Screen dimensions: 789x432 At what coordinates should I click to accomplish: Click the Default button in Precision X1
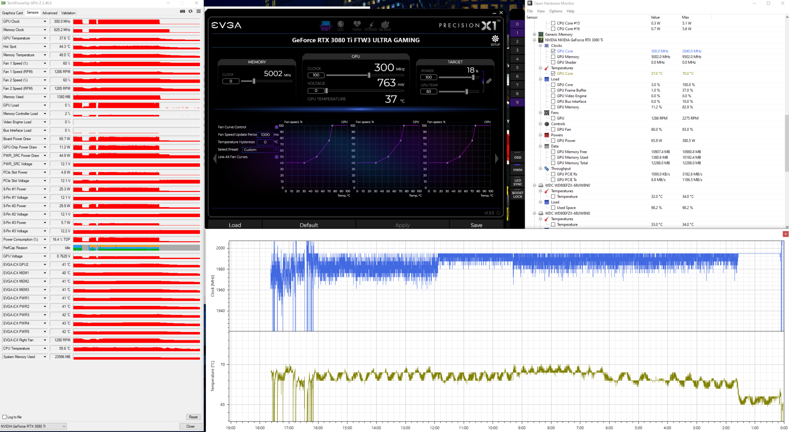point(308,225)
